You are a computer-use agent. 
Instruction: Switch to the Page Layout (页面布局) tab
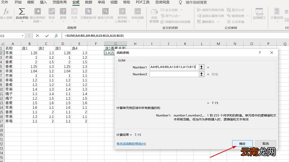(x=60, y=2)
